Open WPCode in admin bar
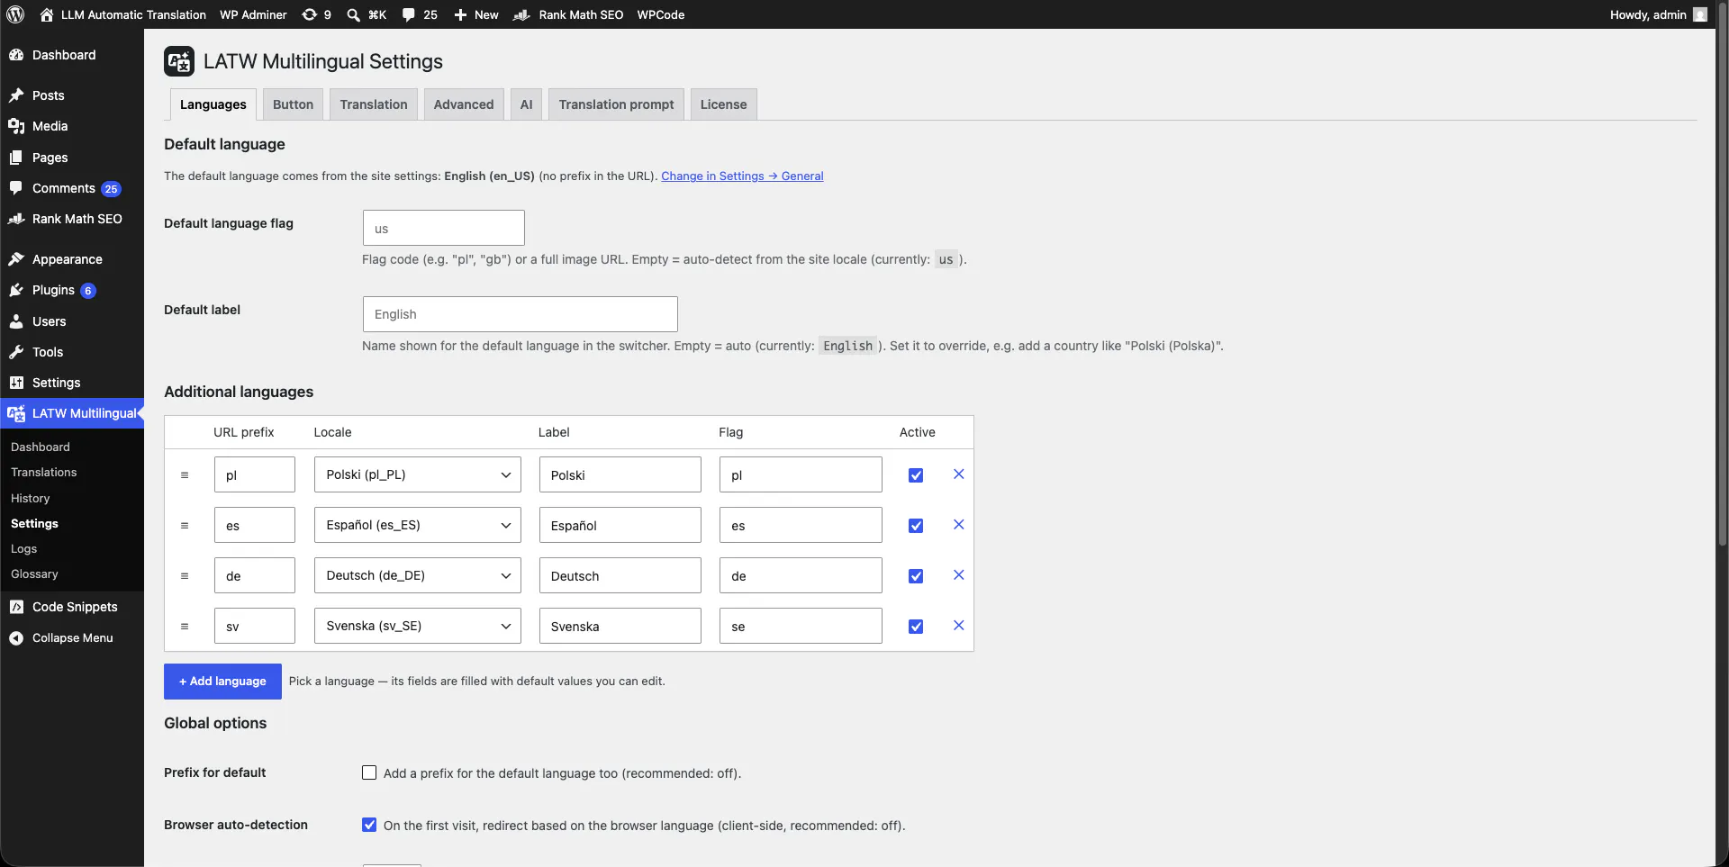Image resolution: width=1729 pixels, height=867 pixels. [x=660, y=14]
